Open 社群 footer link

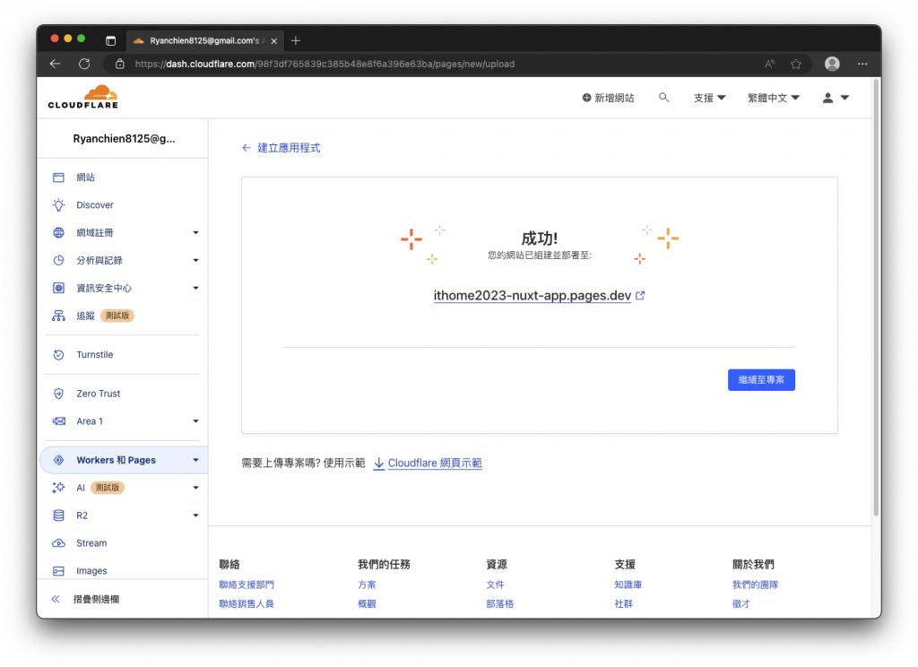click(x=624, y=603)
